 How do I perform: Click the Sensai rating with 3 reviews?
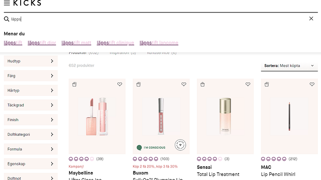point(213,159)
